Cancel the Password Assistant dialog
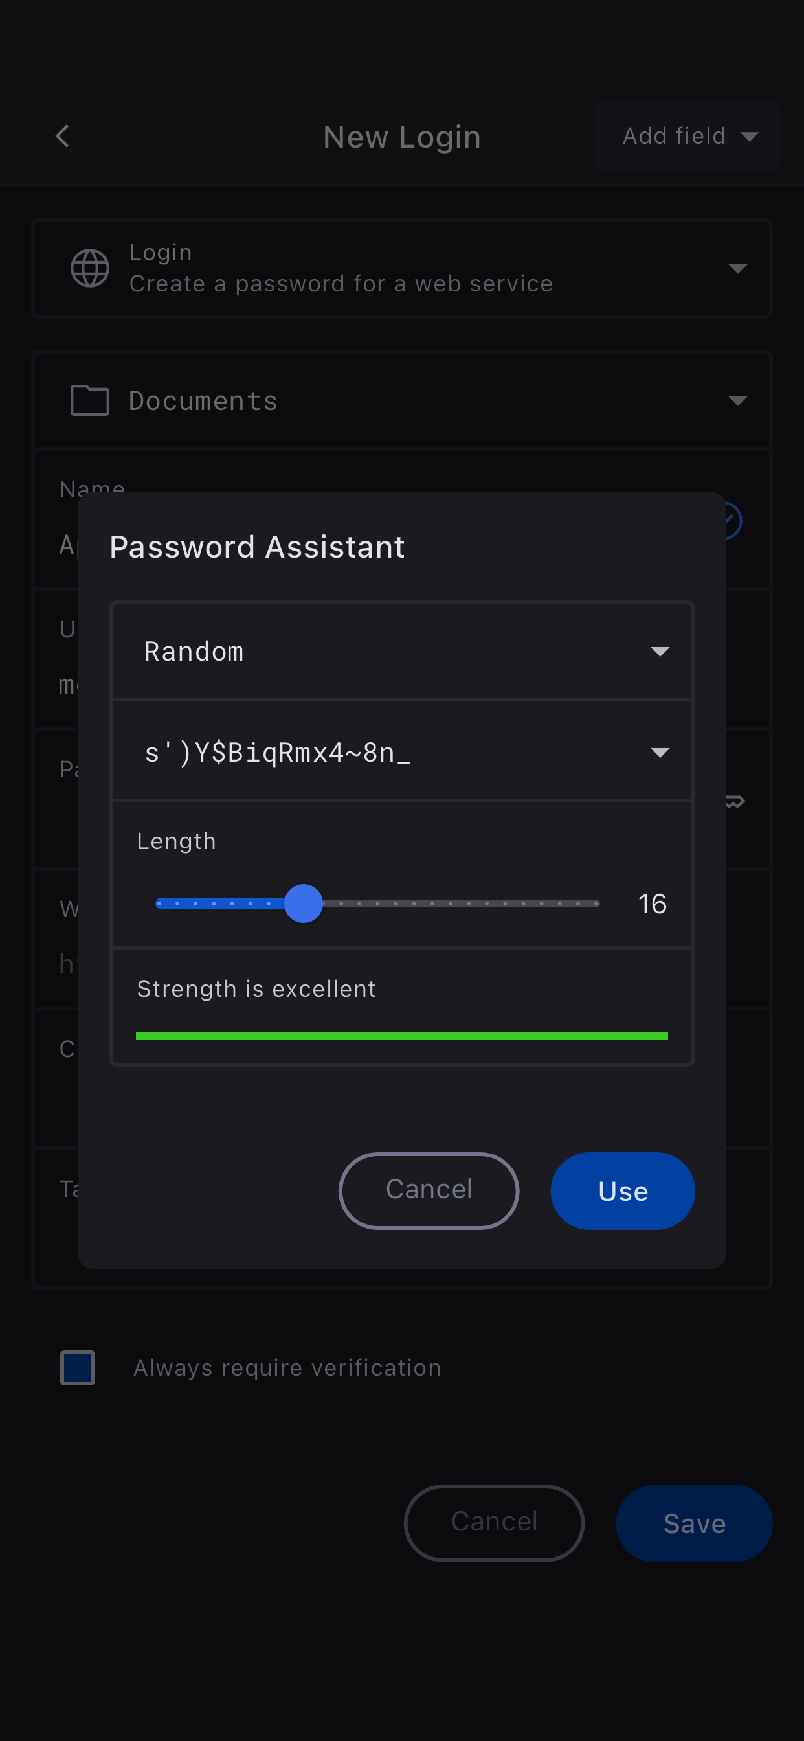The image size is (804, 1741). [429, 1190]
